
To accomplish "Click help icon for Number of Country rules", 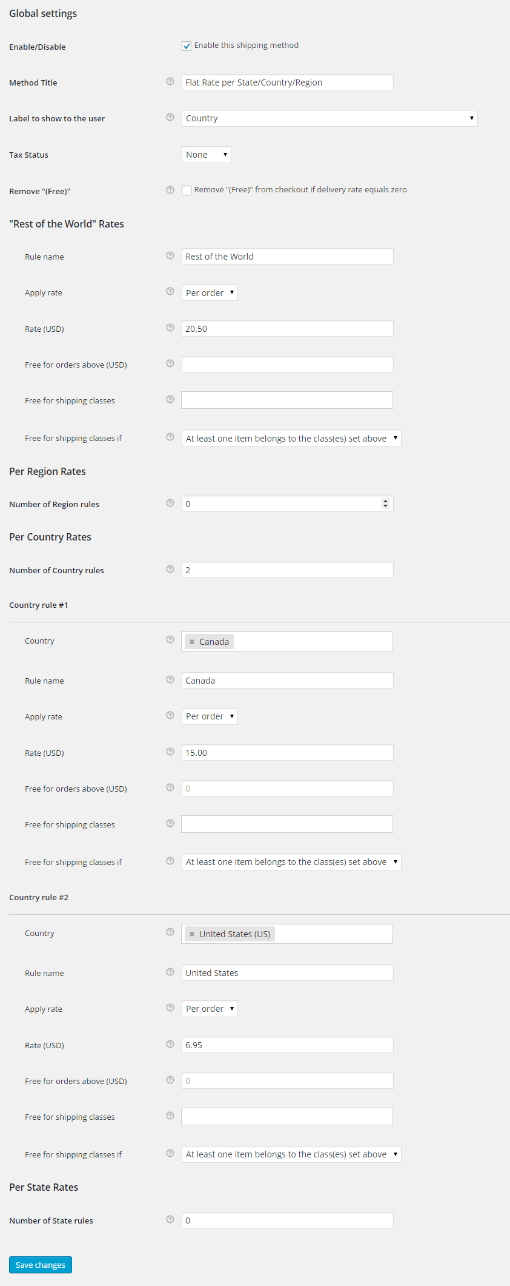I will pos(170,569).
